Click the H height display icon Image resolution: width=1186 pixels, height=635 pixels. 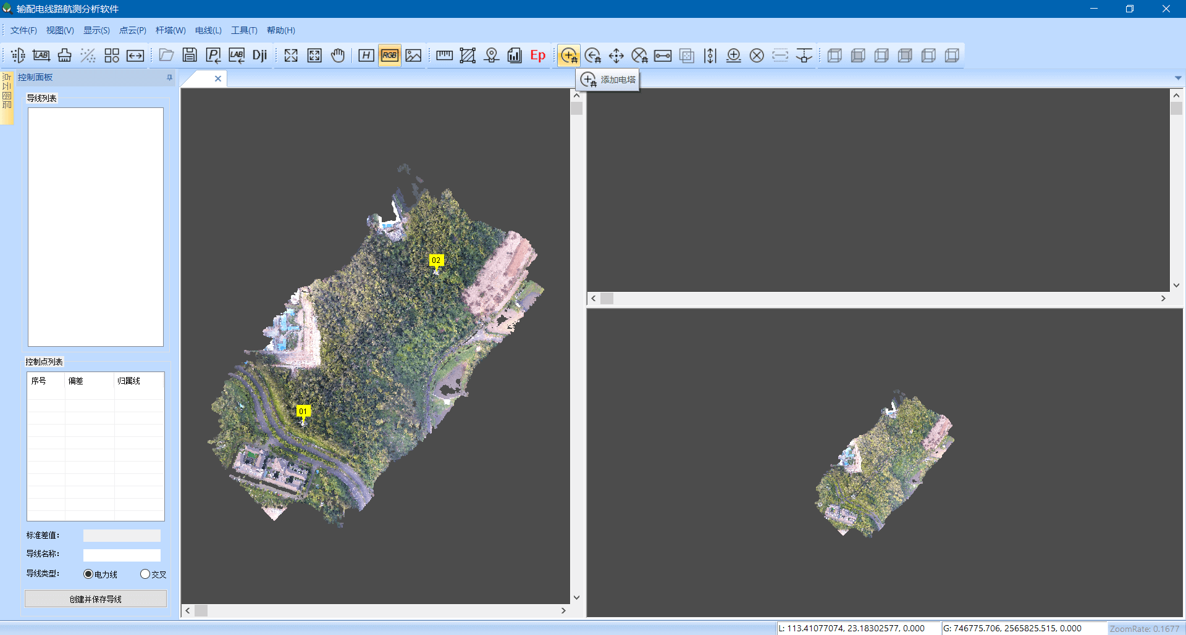click(366, 56)
